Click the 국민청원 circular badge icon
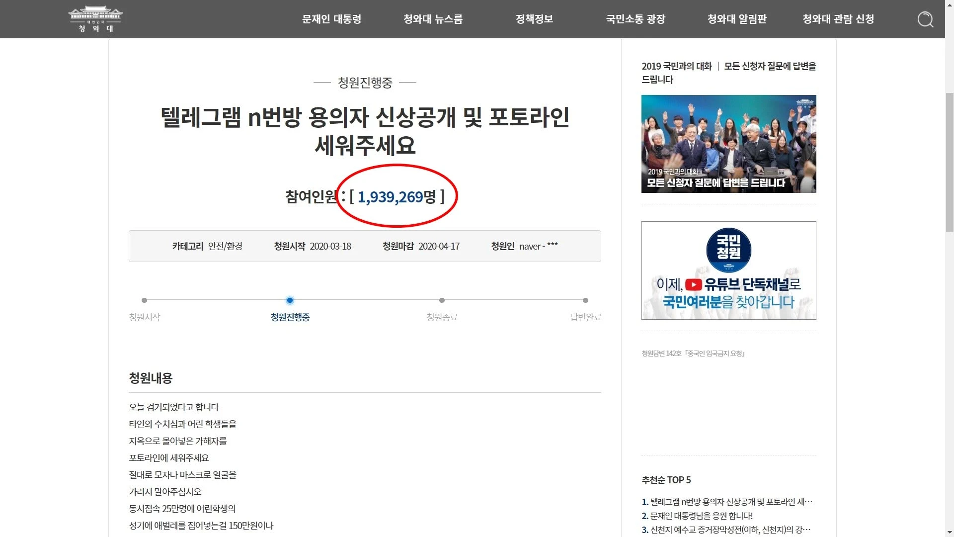 pos(728,250)
